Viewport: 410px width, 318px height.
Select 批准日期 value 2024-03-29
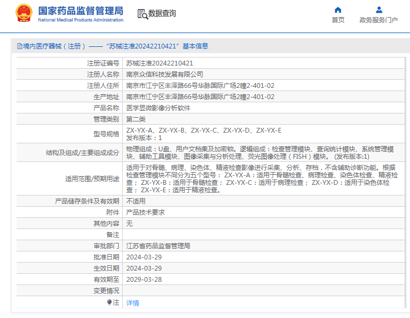tap(144, 257)
